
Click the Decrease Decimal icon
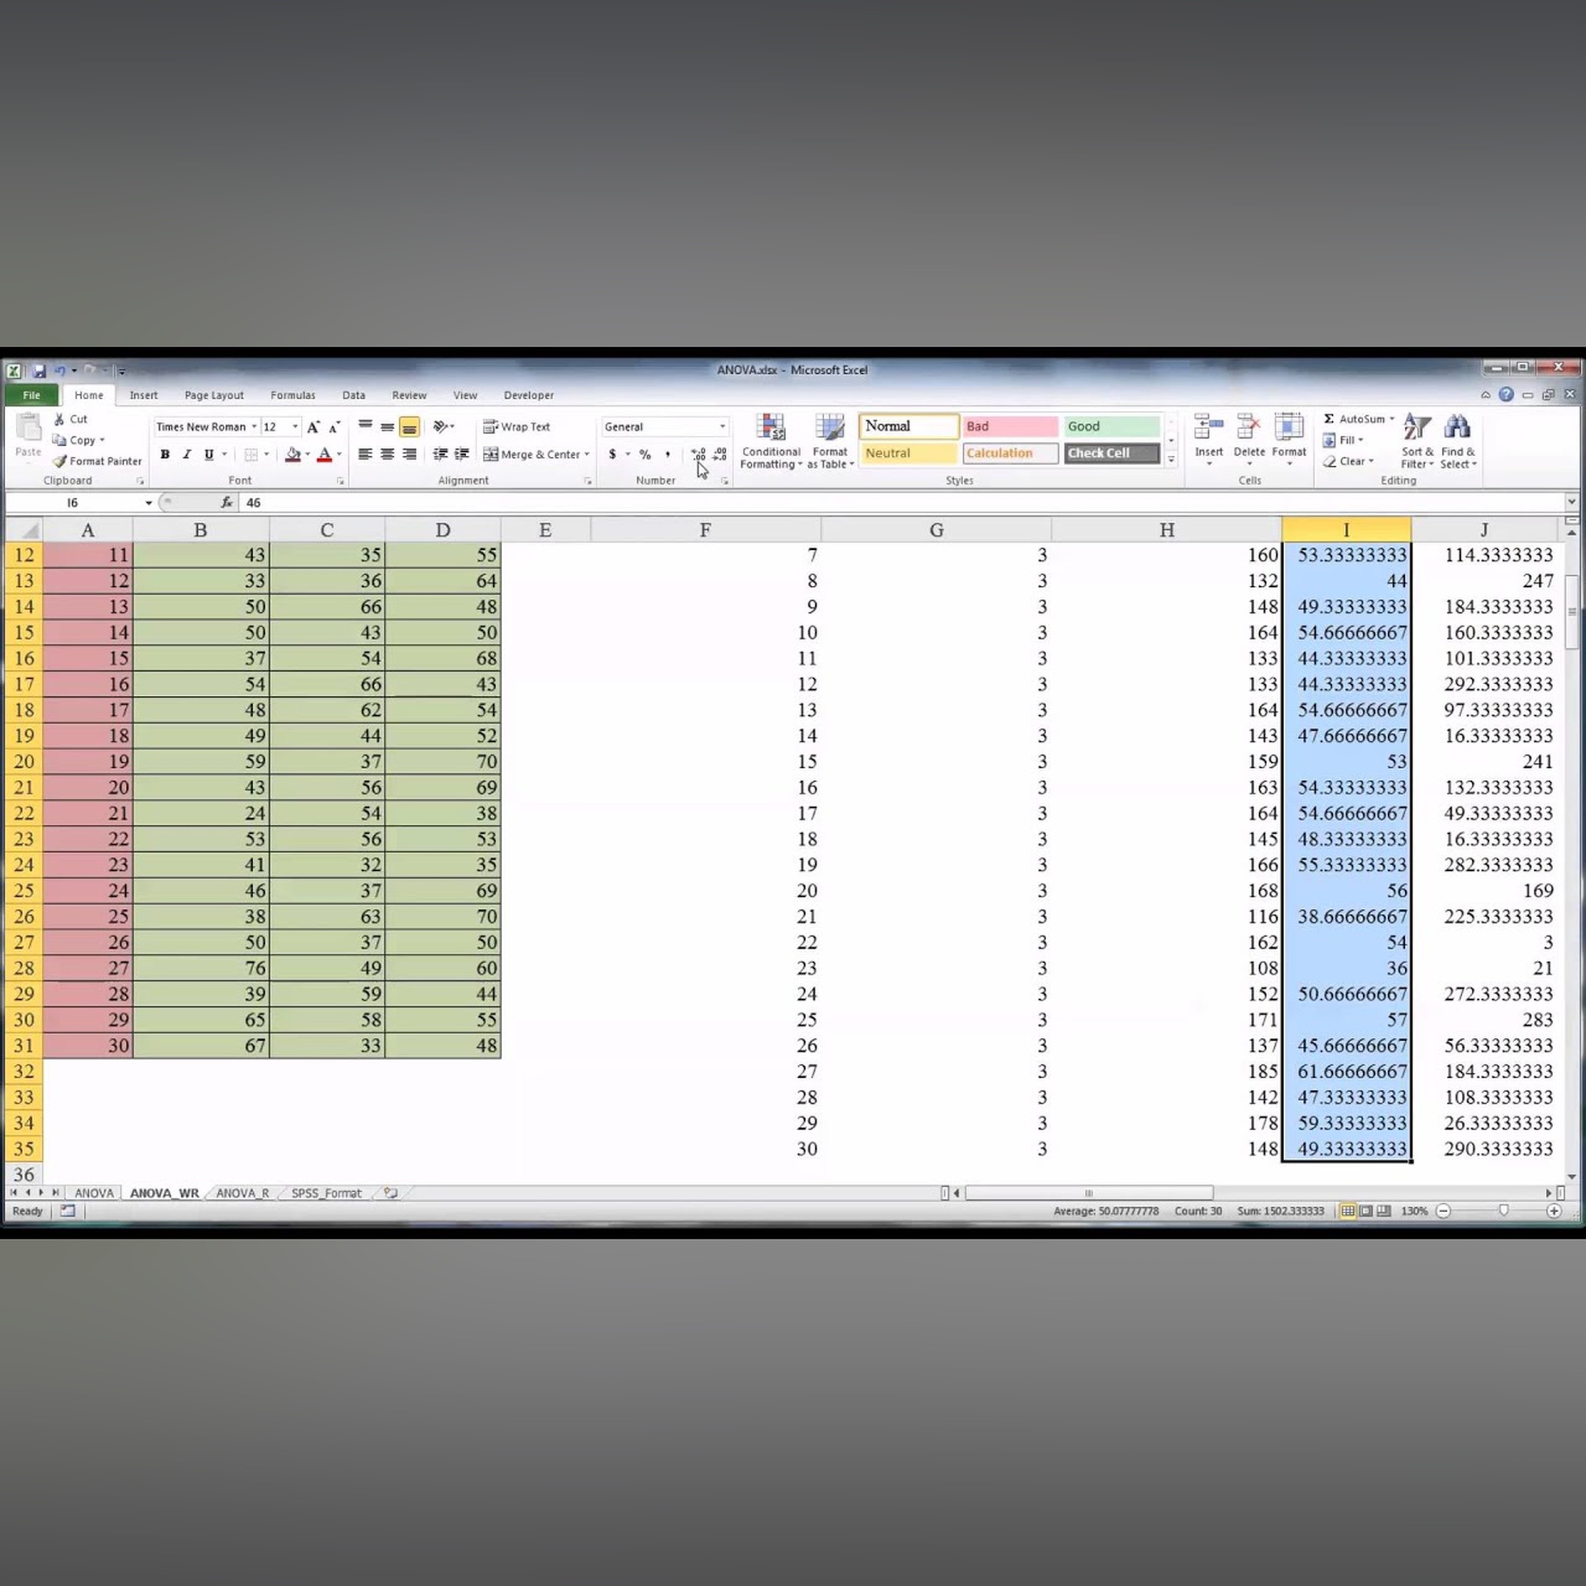pos(719,454)
